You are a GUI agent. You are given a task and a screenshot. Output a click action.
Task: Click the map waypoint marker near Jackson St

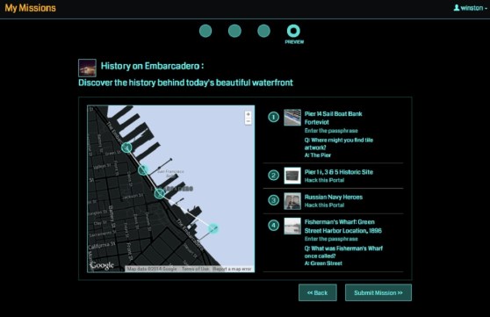pyautogui.click(x=159, y=193)
